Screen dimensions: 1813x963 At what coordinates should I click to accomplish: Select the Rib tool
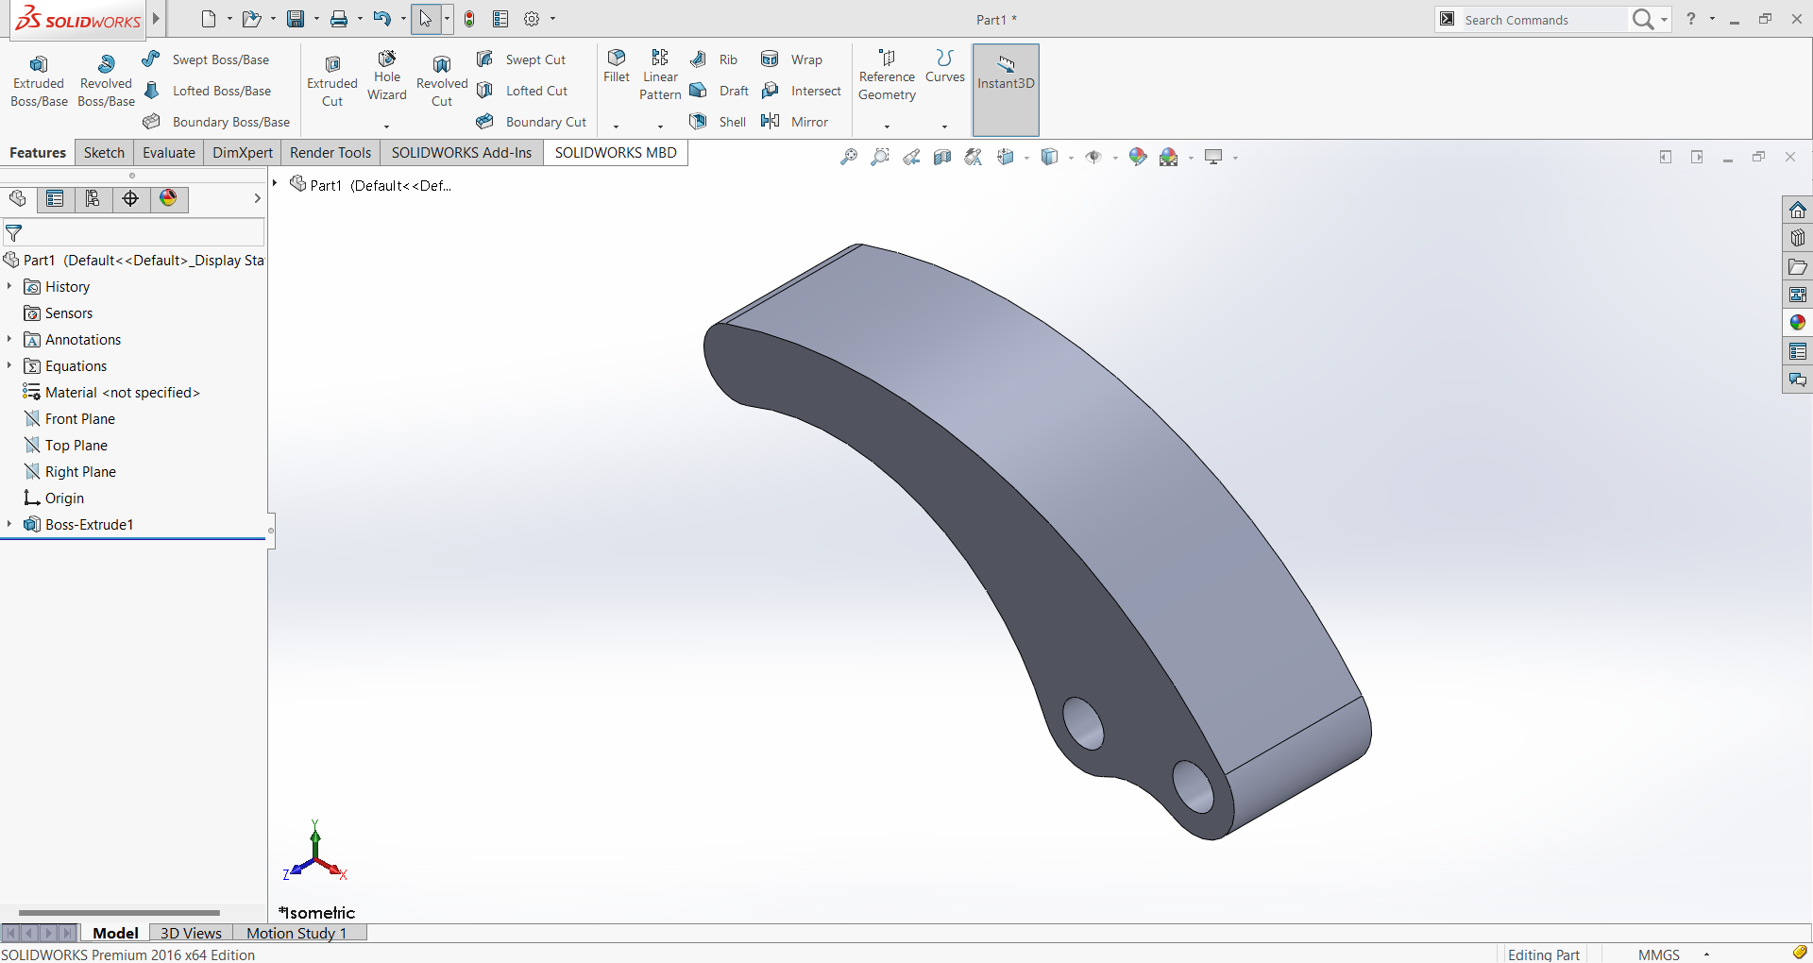click(714, 59)
